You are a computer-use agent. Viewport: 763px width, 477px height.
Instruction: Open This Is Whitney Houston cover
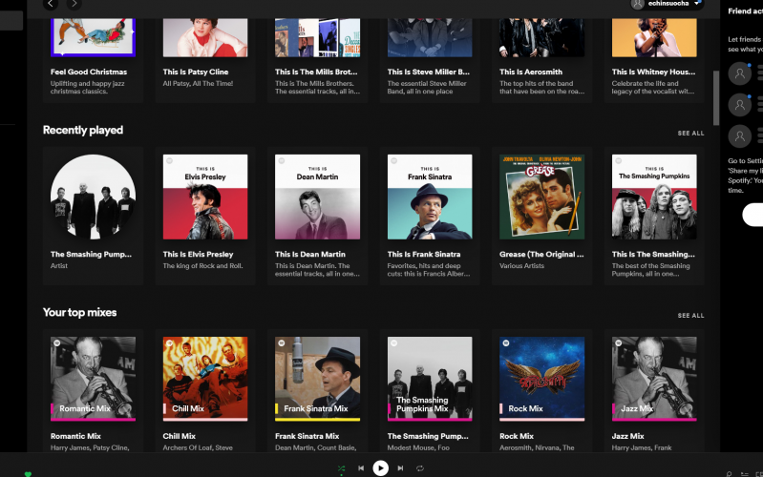[x=654, y=38]
